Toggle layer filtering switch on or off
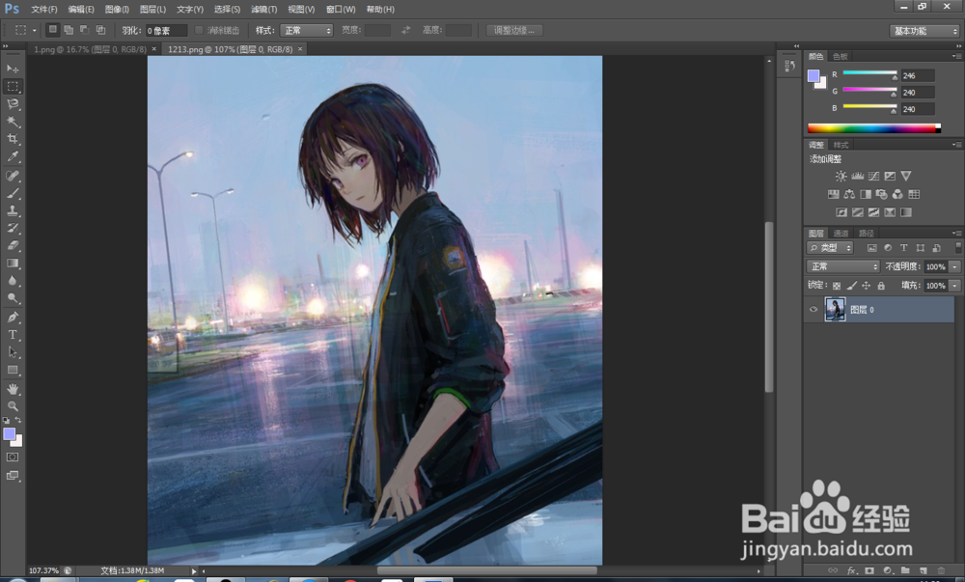The image size is (965, 582). [x=957, y=247]
